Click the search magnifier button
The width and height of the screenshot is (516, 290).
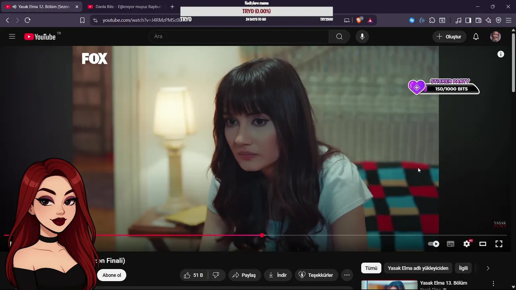[339, 37]
